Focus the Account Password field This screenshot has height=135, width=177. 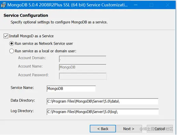[x=83, y=76]
